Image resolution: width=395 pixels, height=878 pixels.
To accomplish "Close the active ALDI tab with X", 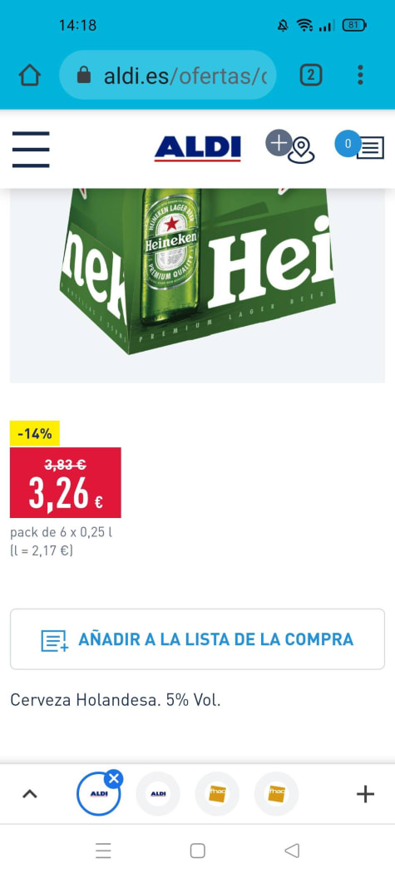I will (114, 778).
